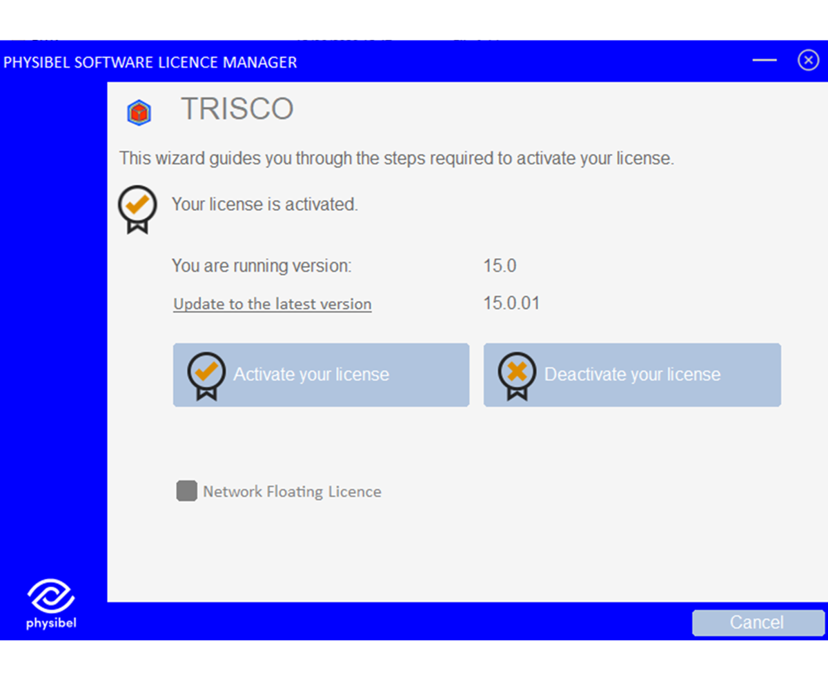The height and width of the screenshot is (681, 828).
Task: Click the Physibel Software Licence Manager title
Action: point(150,62)
